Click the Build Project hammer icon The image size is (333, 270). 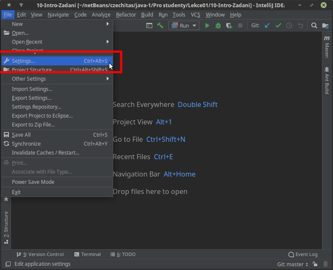(160, 25)
